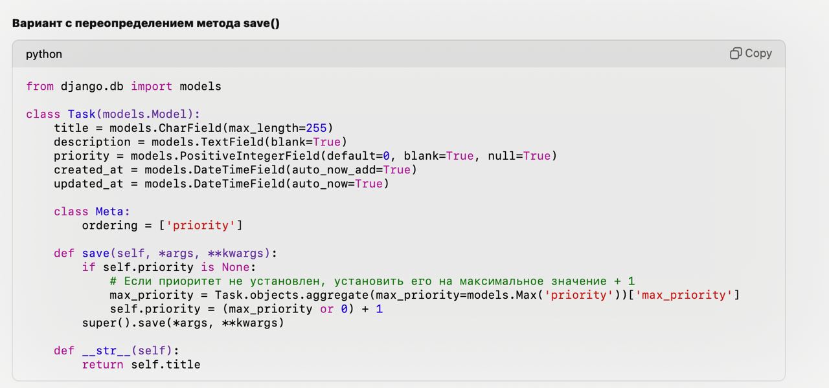The width and height of the screenshot is (829, 388).
Task: Click the 'if self.priority is None' line
Action: click(169, 267)
